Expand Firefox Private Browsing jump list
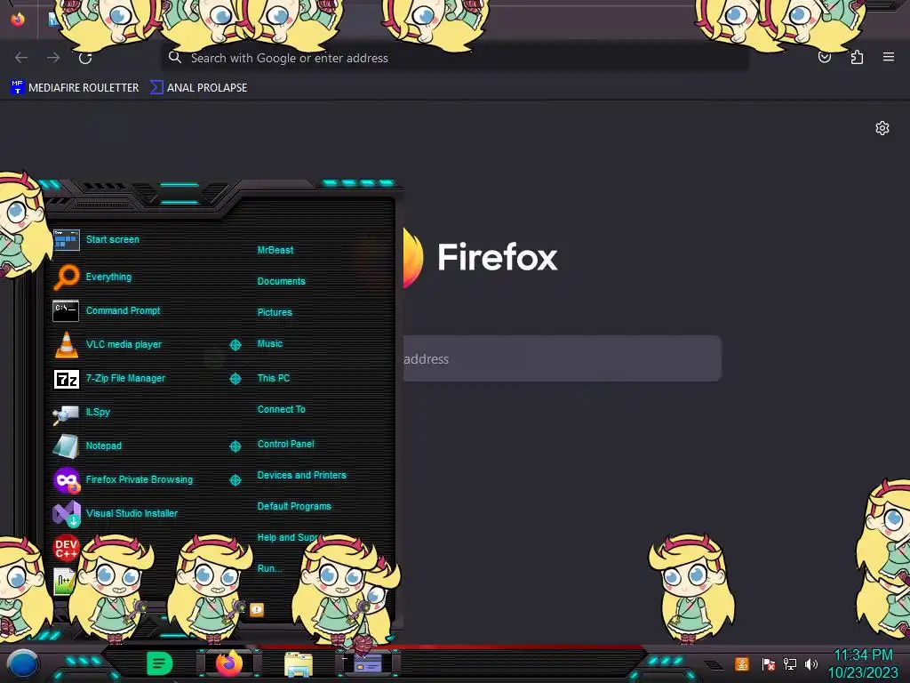Viewport: 910px width, 683px height. click(235, 479)
